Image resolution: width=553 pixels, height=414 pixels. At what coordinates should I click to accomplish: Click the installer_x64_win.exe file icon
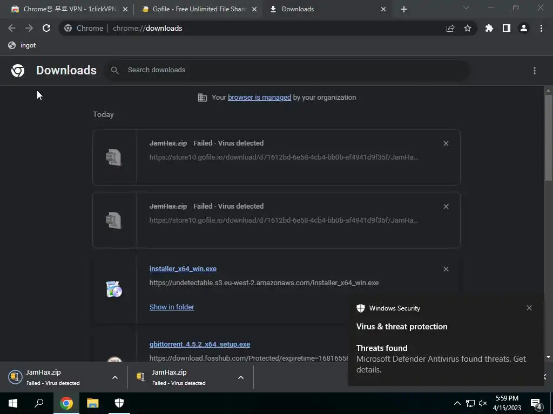click(x=114, y=289)
